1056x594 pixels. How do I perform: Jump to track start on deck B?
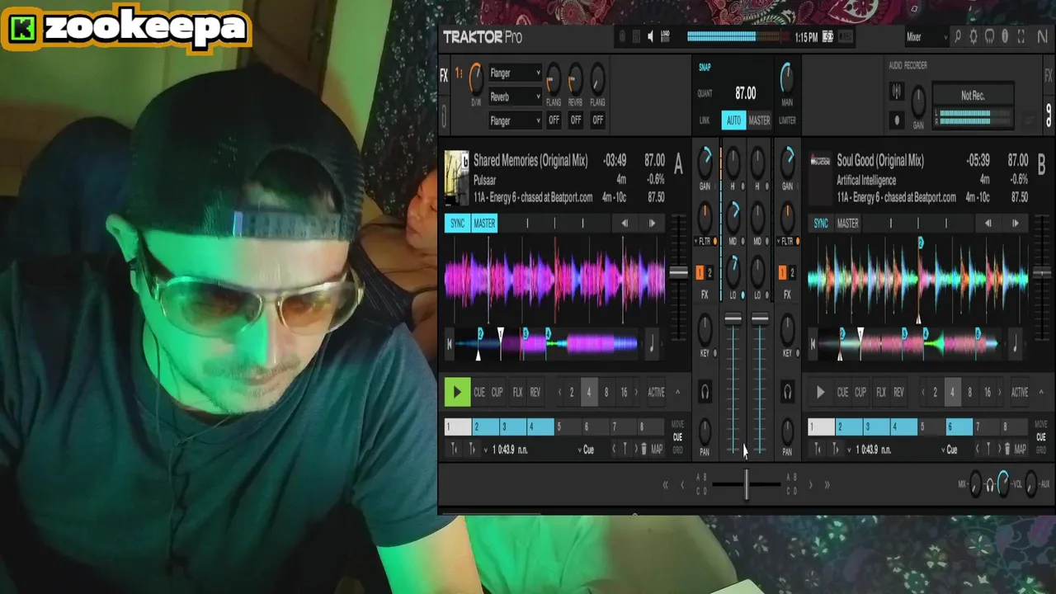point(813,344)
